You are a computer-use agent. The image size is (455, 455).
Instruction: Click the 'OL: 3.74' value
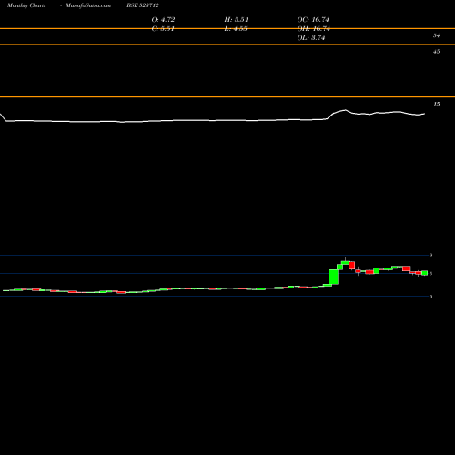[311, 38]
